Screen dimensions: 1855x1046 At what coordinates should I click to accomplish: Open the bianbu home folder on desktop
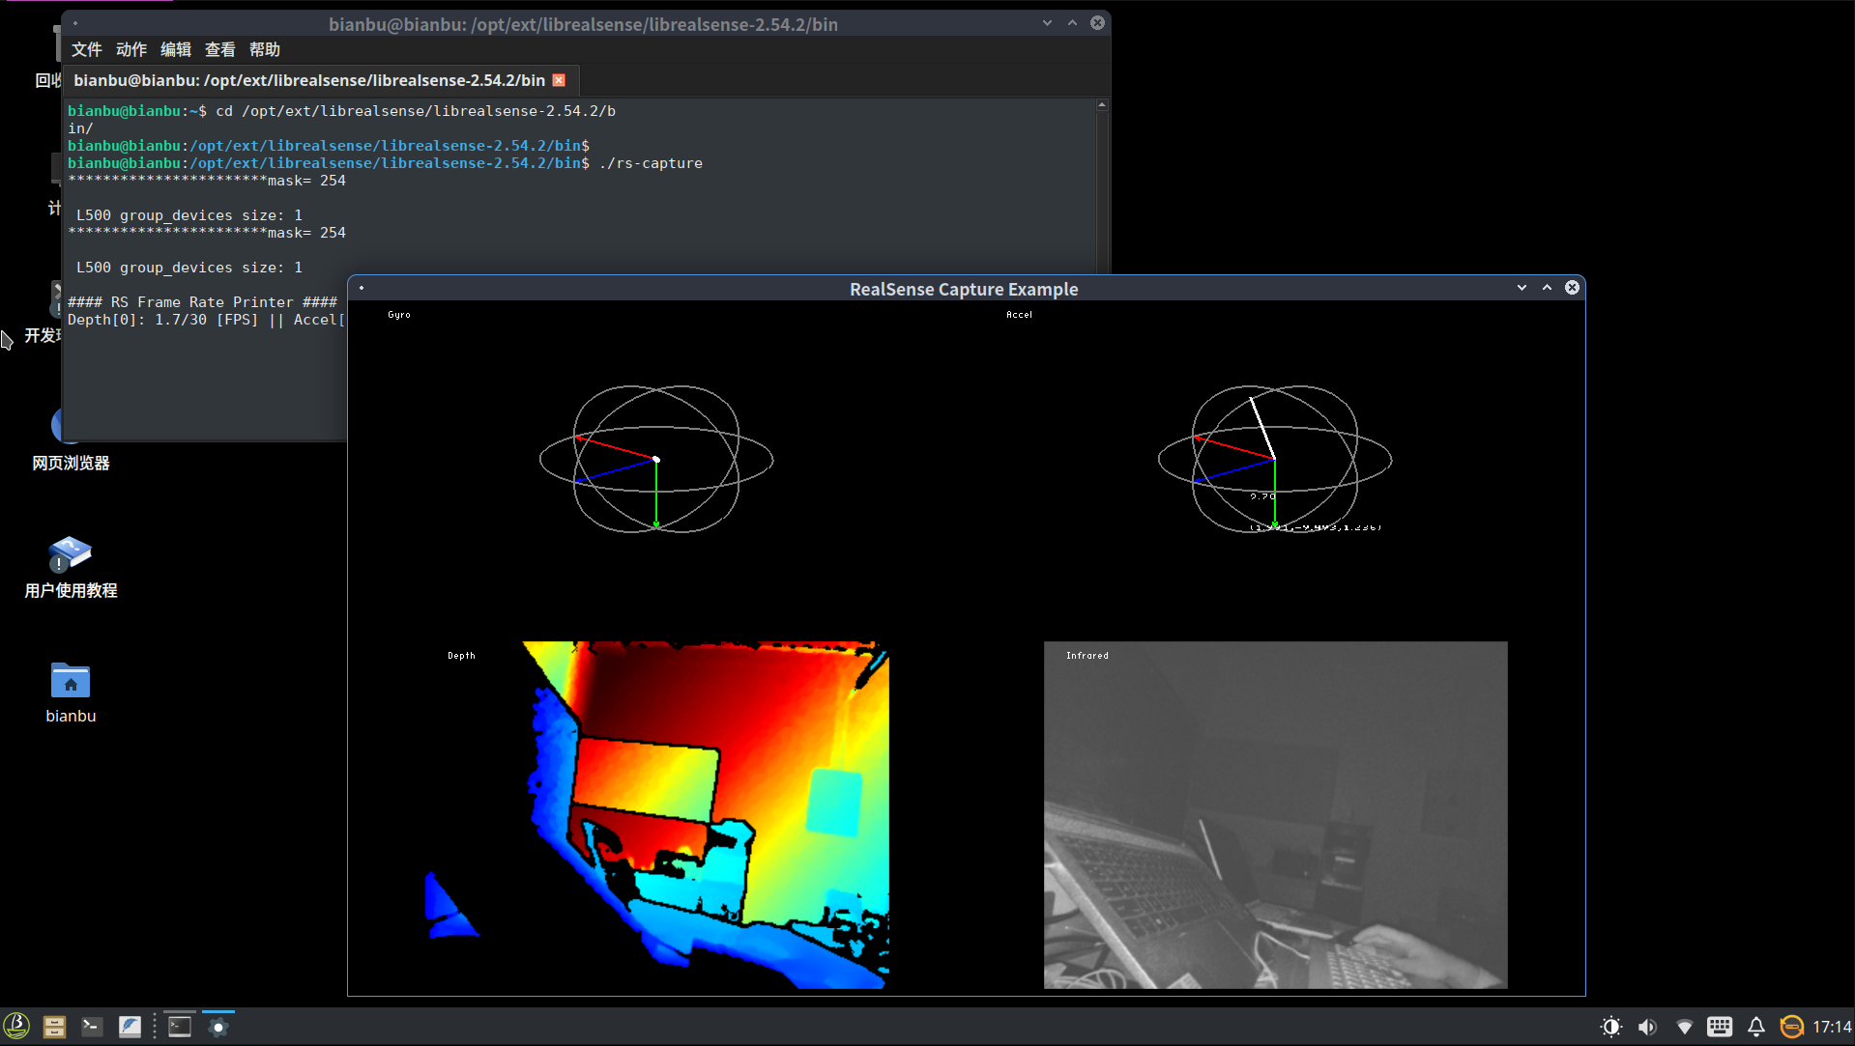pos(71,681)
